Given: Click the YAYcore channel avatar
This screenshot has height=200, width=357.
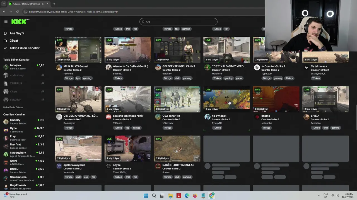Looking at the screenshot, I should pos(108,117).
